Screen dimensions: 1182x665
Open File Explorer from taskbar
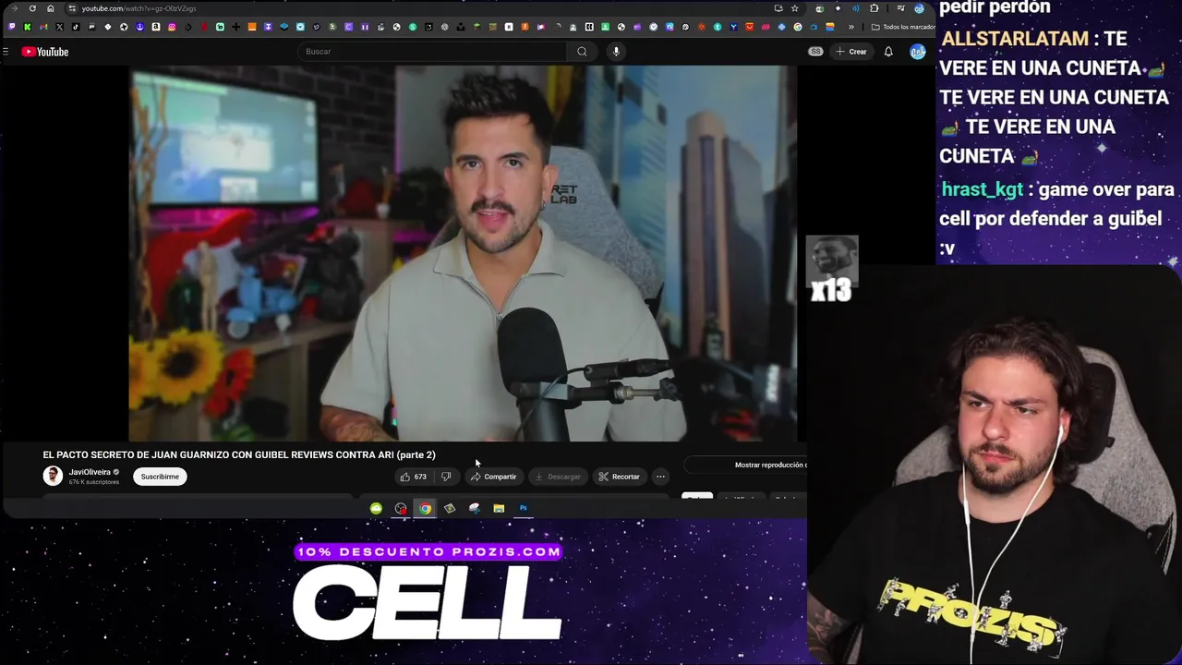(499, 508)
